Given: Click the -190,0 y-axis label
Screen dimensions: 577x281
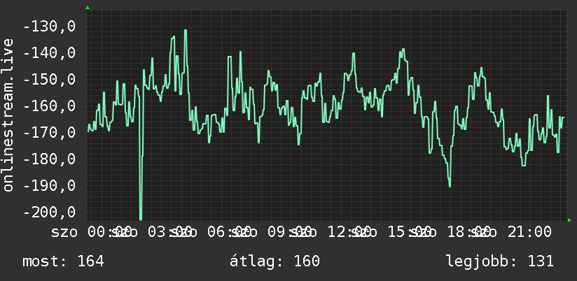Looking at the screenshot, I should click(x=49, y=185).
